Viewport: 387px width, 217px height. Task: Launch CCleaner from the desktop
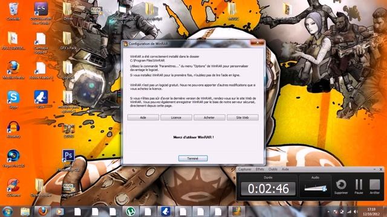point(13,187)
